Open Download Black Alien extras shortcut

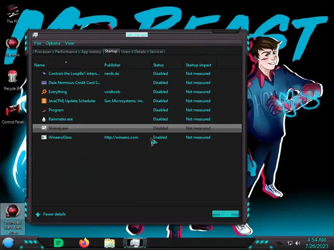13,219
